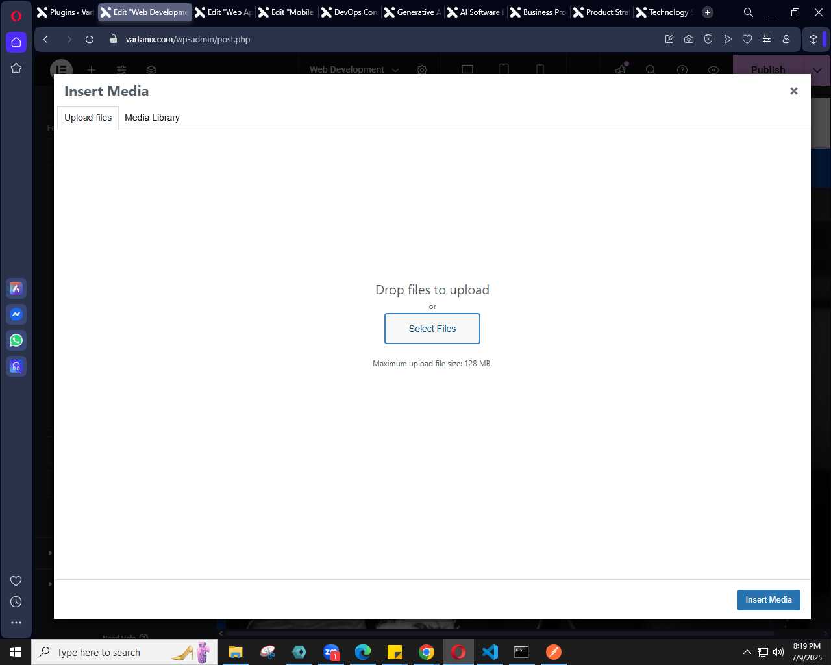This screenshot has width=831, height=665.
Task: Open Visual Studio Code from taskbar
Action: [490, 652]
